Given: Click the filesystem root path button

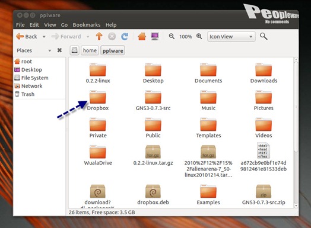Looking at the screenshot, I should point(74,50).
